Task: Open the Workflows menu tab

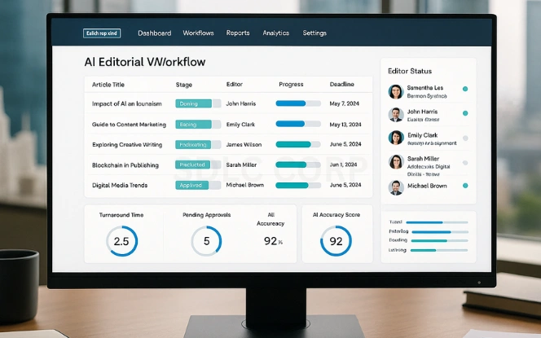Action: [x=198, y=33]
